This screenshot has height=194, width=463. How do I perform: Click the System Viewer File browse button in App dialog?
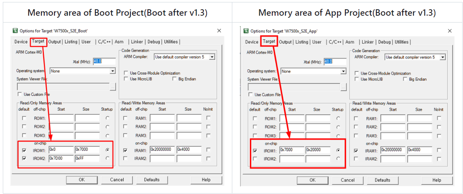344,87
